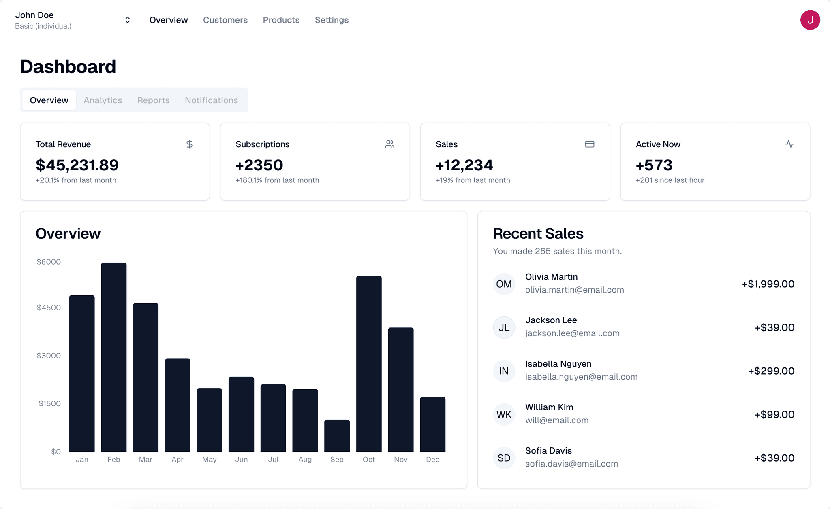830x509 pixels.
Task: Click the Sales credit card icon
Action: tap(590, 144)
